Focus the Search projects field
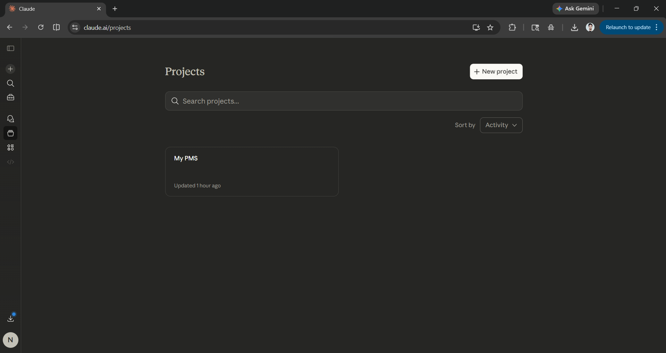This screenshot has width=666, height=353. point(344,101)
